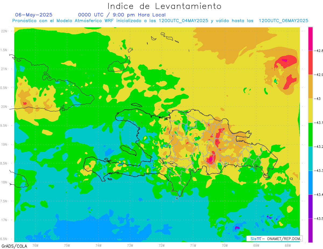
Task: Click the bottom legend segment below -43.5
Action: [310, 230]
